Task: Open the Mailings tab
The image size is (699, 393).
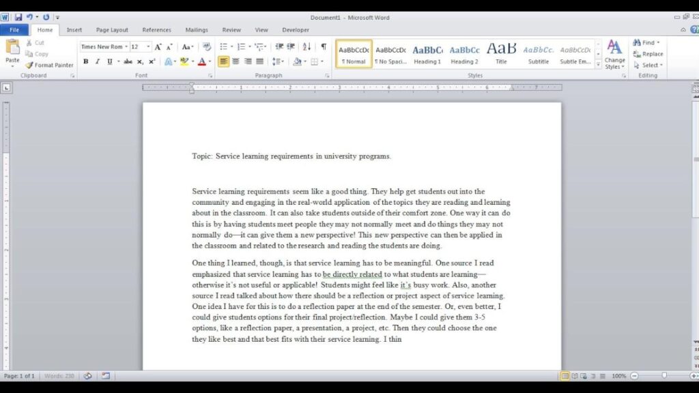Action: pyautogui.click(x=197, y=30)
